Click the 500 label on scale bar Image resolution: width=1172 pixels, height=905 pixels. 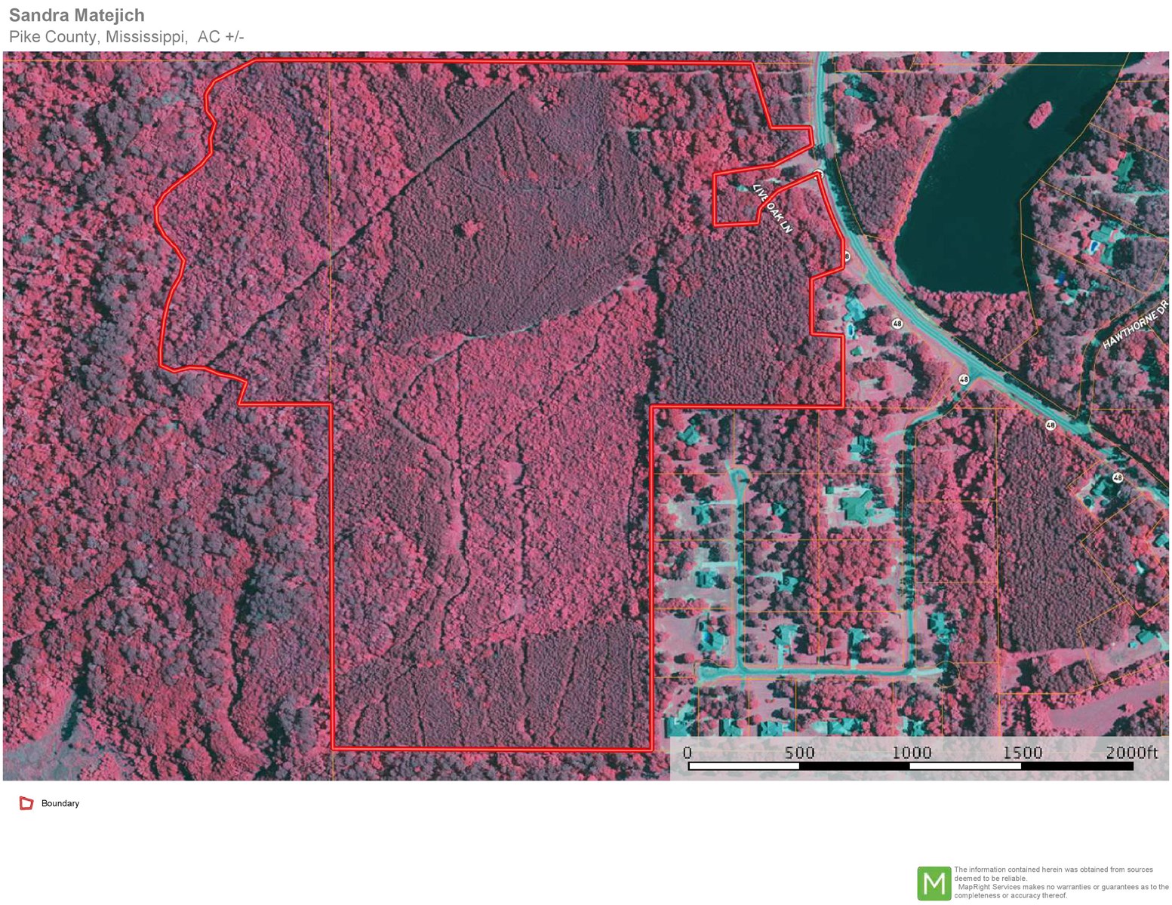click(799, 753)
